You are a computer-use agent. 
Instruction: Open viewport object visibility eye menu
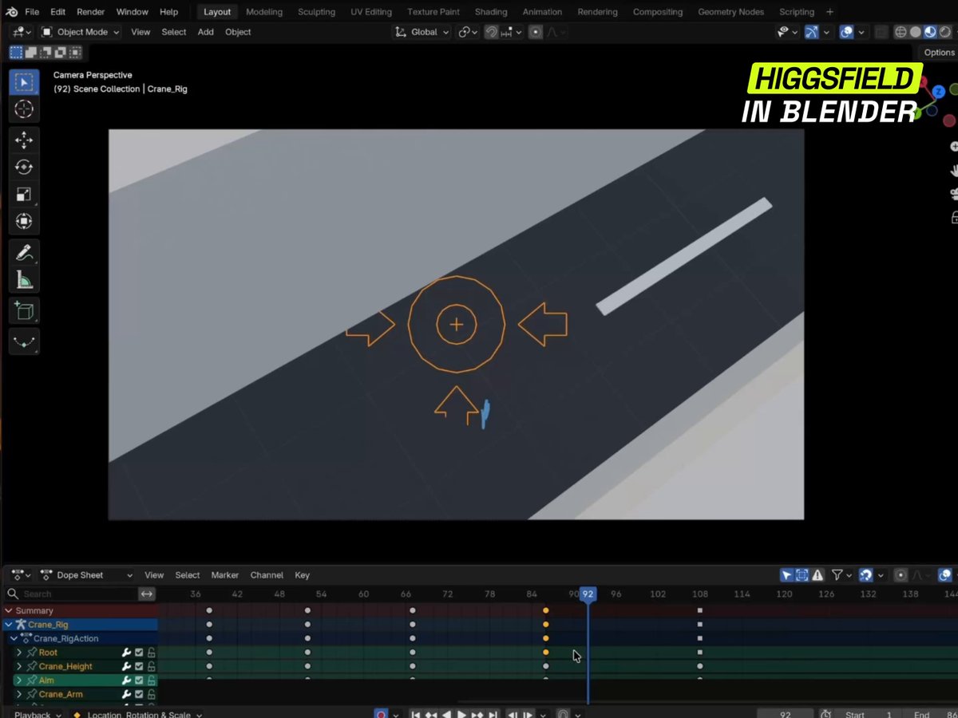pyautogui.click(x=787, y=32)
